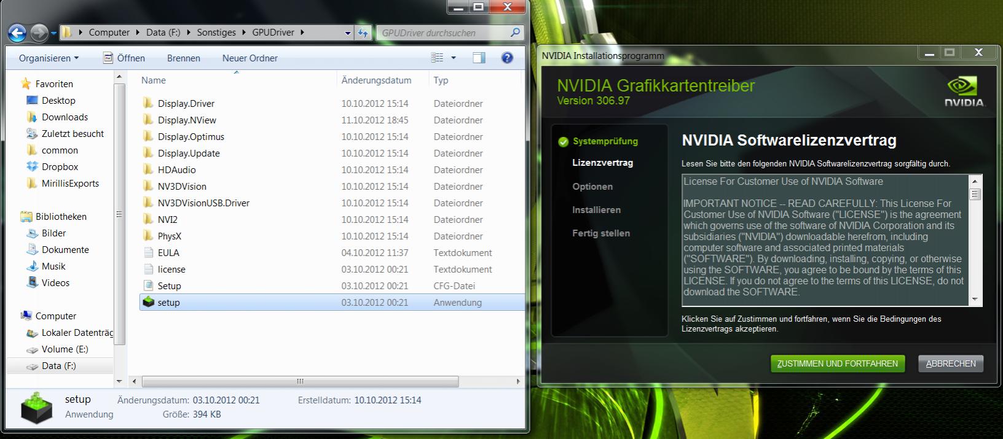
Task: Expand breadcrumb arrow after Sonstiges
Action: click(x=243, y=33)
